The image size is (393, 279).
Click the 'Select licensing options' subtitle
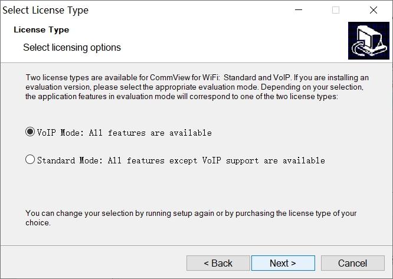pos(72,47)
